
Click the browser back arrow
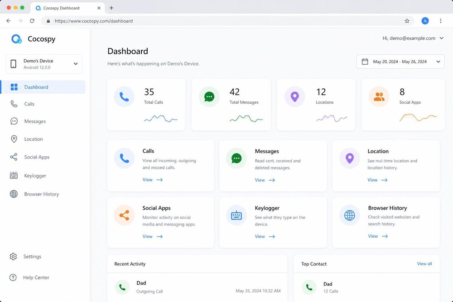tap(8, 21)
